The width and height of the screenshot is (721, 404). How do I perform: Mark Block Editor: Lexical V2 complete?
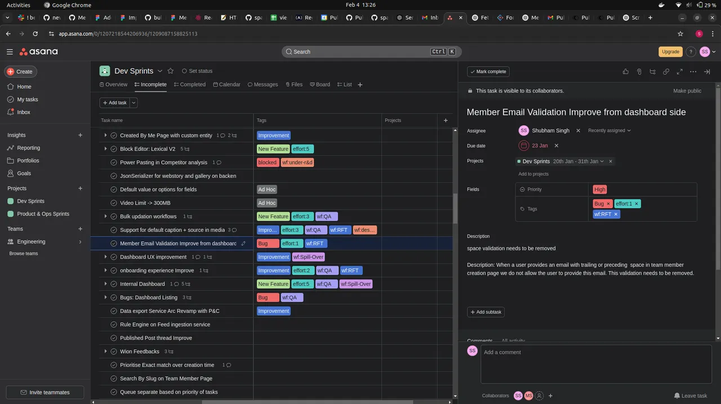tap(114, 149)
